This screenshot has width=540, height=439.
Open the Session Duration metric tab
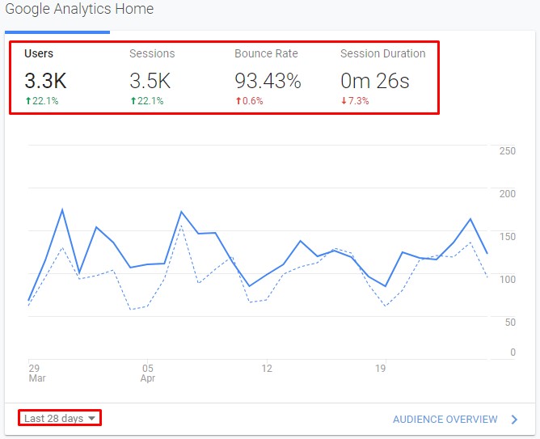tap(382, 78)
